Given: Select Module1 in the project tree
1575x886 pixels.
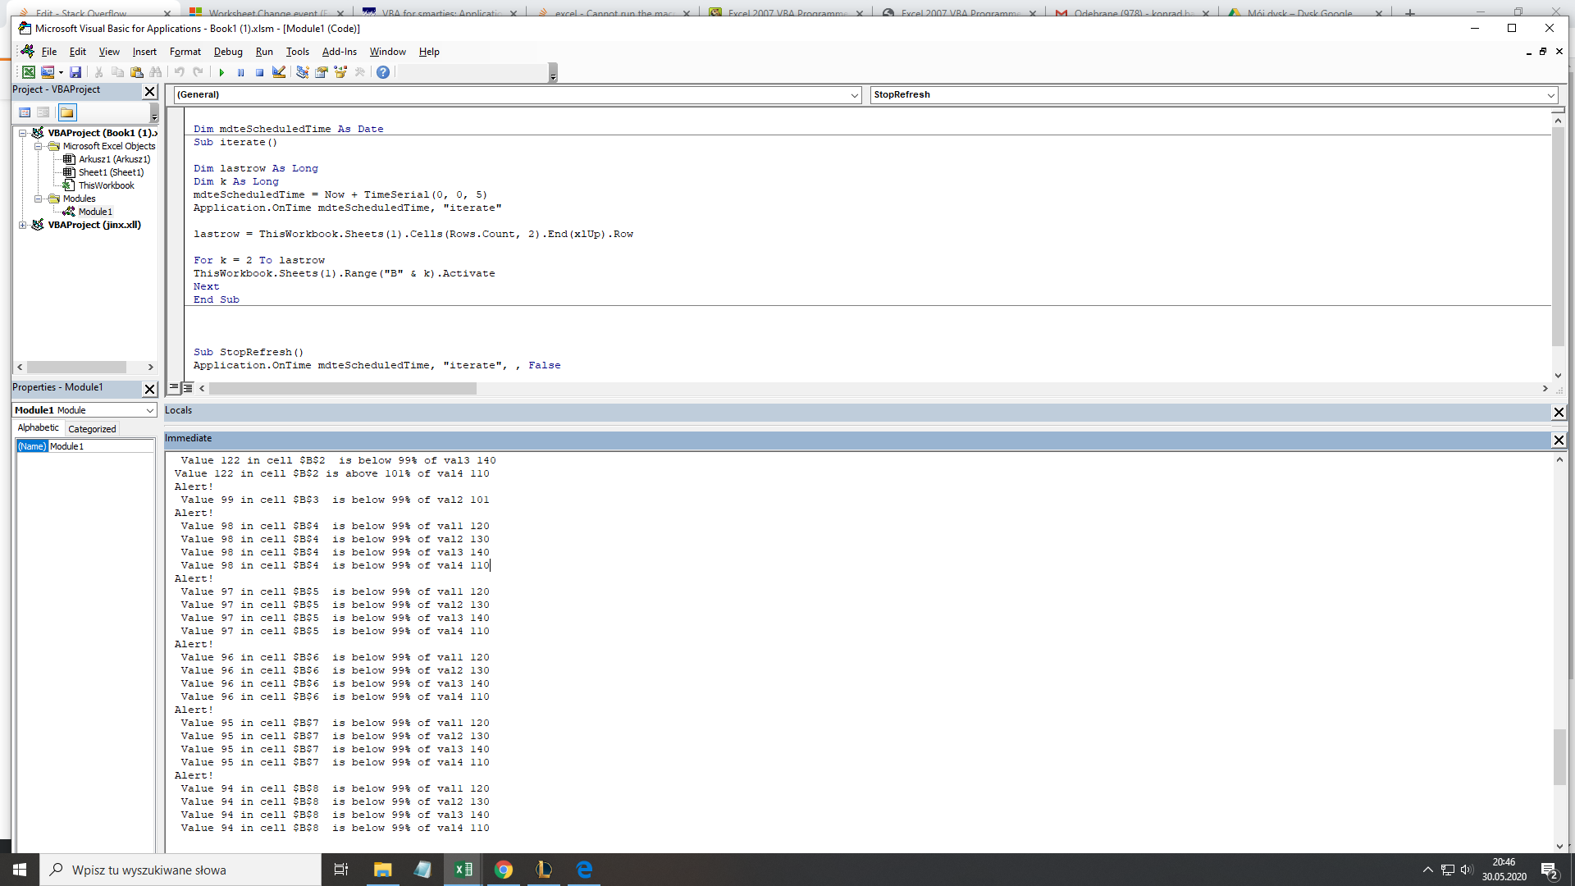Looking at the screenshot, I should 95,212.
